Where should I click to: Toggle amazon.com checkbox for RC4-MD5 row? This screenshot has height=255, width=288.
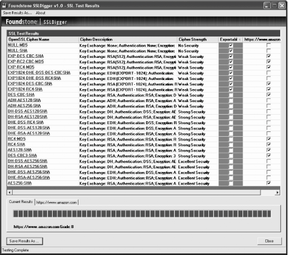coord(269,139)
